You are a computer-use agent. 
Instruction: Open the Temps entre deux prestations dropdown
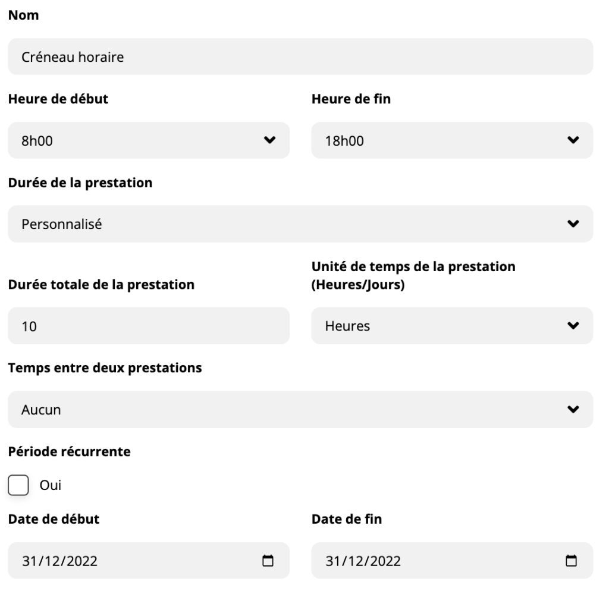(x=285, y=409)
